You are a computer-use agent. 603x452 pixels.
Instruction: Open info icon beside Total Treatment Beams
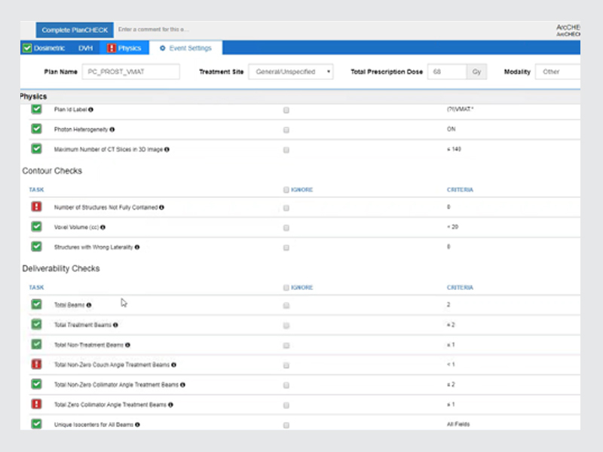(x=115, y=325)
